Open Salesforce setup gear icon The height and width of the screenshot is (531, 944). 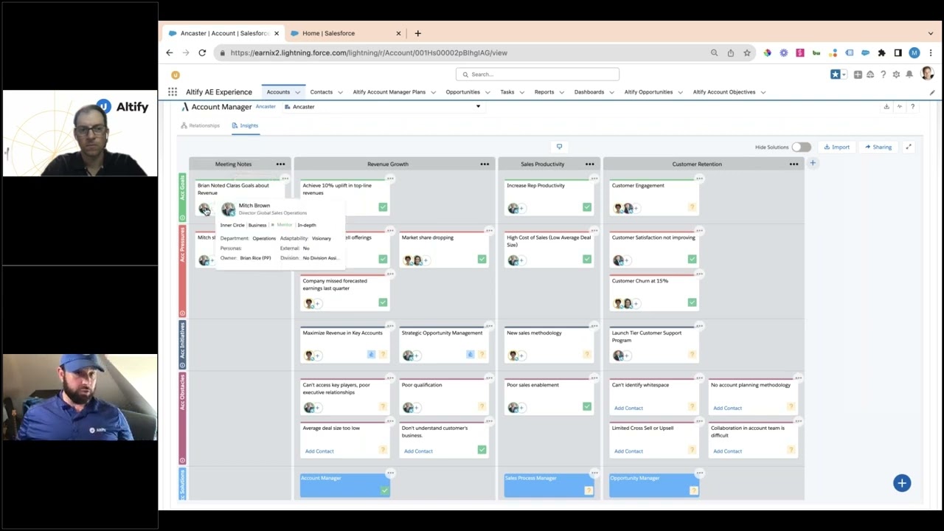pos(896,74)
